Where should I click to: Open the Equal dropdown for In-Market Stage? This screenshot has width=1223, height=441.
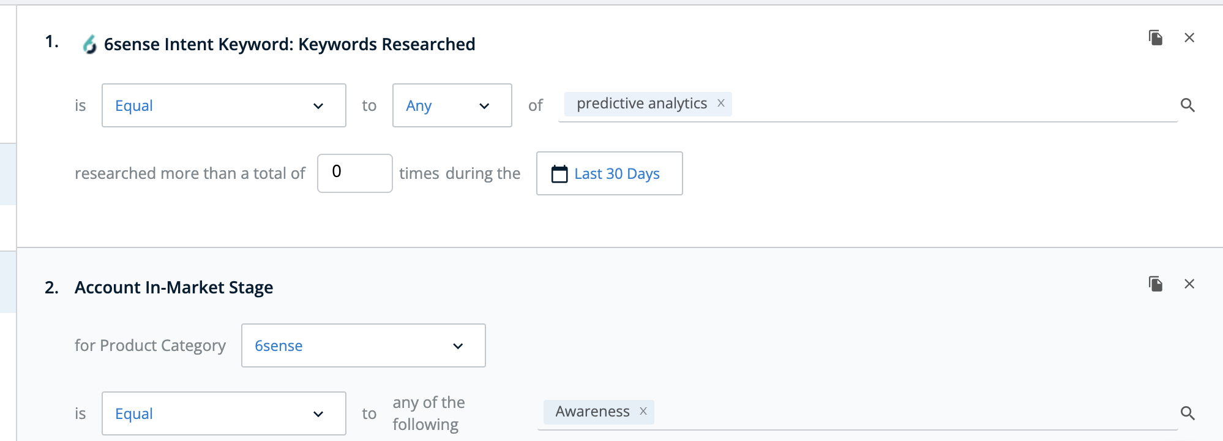pyautogui.click(x=224, y=413)
